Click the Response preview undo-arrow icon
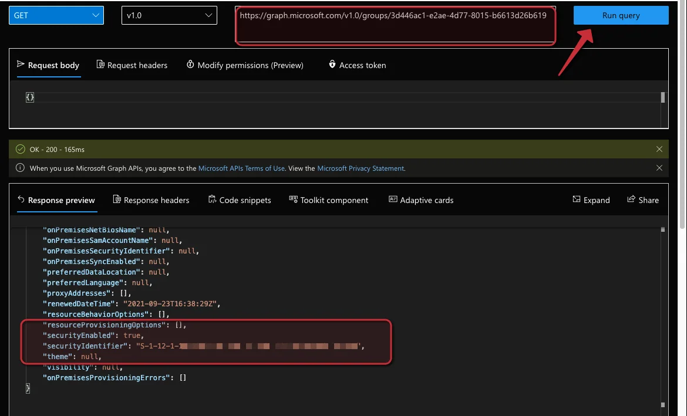The image size is (687, 416). point(21,199)
